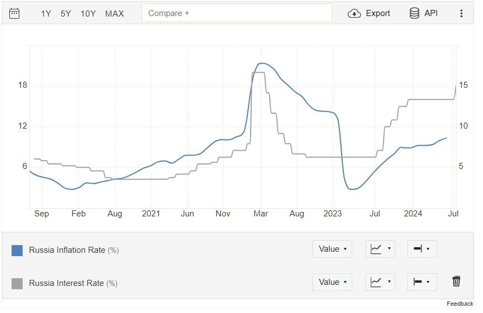Click the blue Russia Inflation Rate swatch
The image size is (483, 313).
tap(17, 251)
